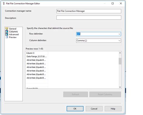The height and width of the screenshot is (115, 143).
Task: Click the disabled Refresh button
Action: 75,94
